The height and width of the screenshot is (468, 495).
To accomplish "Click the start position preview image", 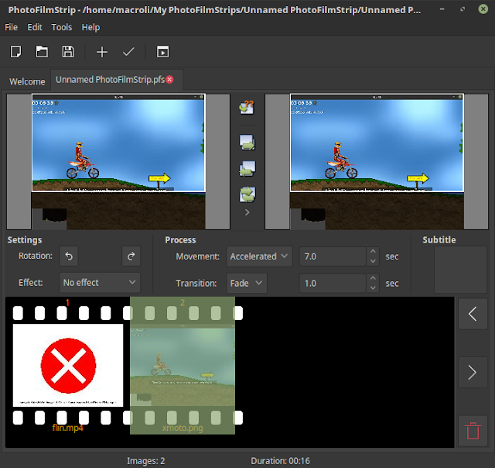I will pyautogui.click(x=118, y=162).
